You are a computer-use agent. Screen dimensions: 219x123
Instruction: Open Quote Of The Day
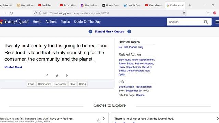click(x=87, y=22)
